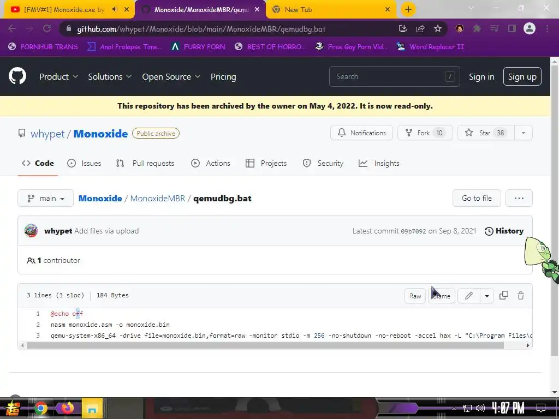Click the install app icon in address bar

403,29
